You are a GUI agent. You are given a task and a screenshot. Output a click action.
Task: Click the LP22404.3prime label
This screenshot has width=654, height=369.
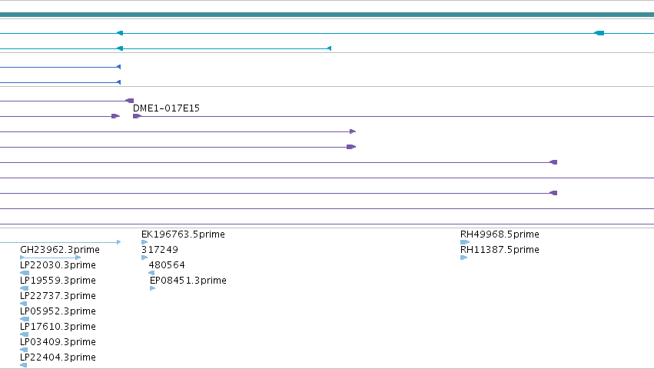pyautogui.click(x=58, y=357)
